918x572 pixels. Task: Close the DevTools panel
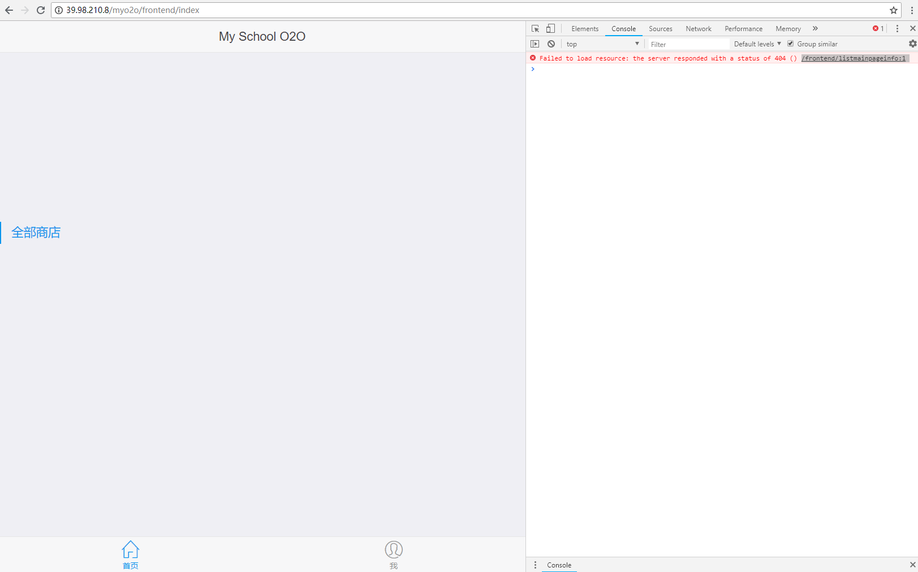[912, 28]
